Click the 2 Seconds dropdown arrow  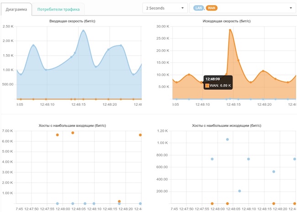182,8
